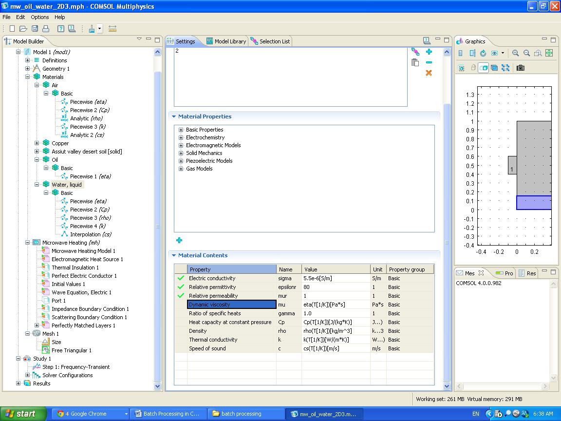This screenshot has width=561, height=421.
Task: Toggle the select points icon in Graphics
Action: [505, 68]
